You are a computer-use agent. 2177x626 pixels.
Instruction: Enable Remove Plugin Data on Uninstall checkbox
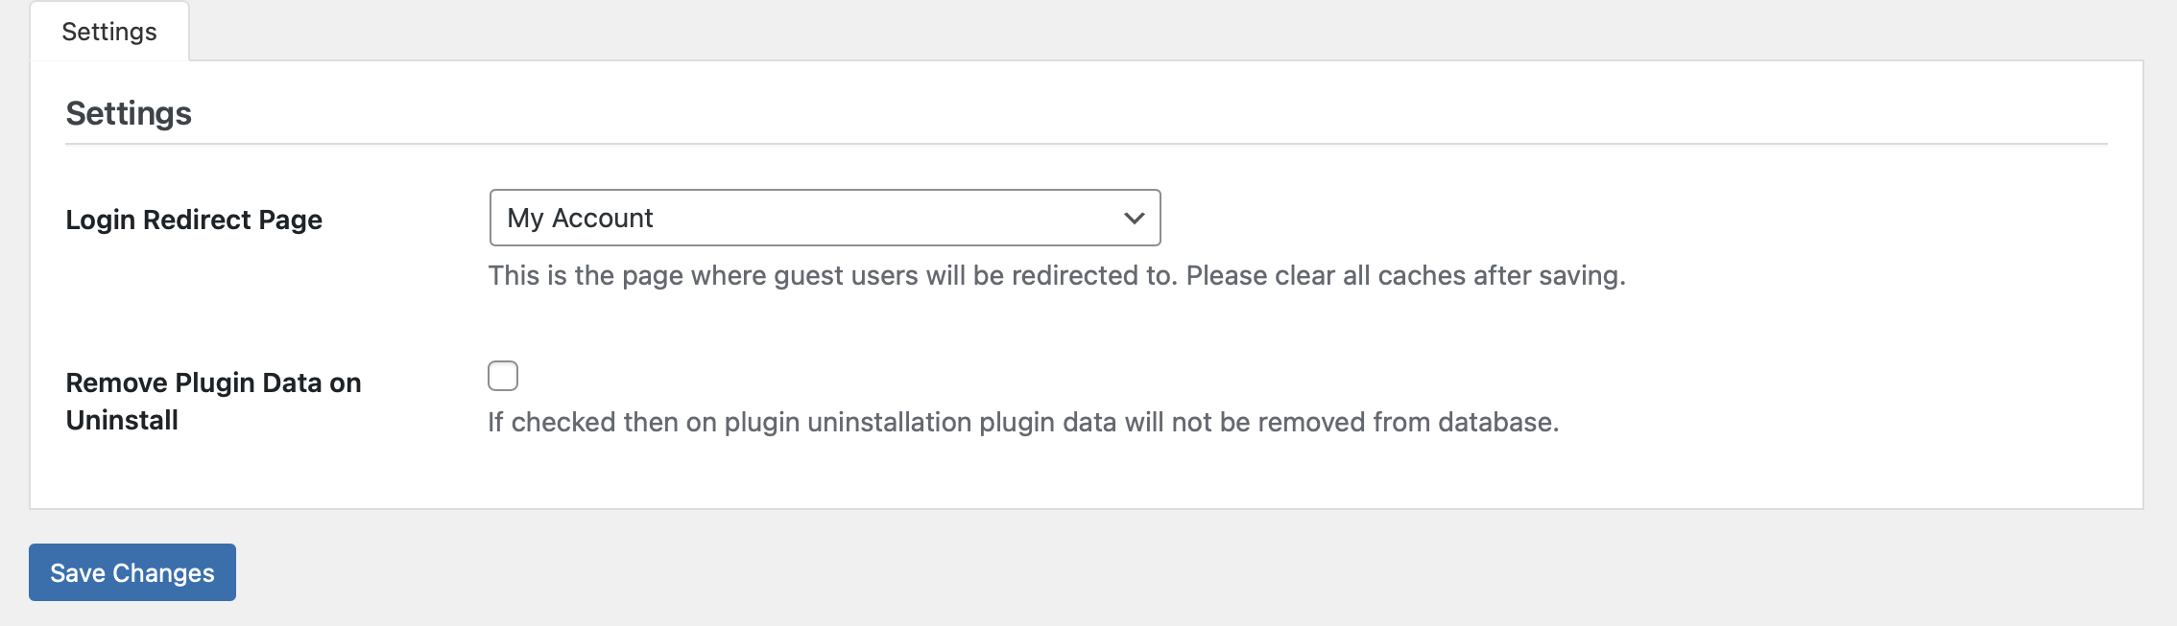point(503,376)
